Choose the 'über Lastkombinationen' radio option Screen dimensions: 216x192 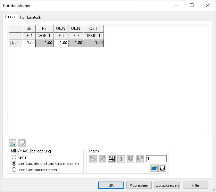pyautogui.click(x=14, y=170)
